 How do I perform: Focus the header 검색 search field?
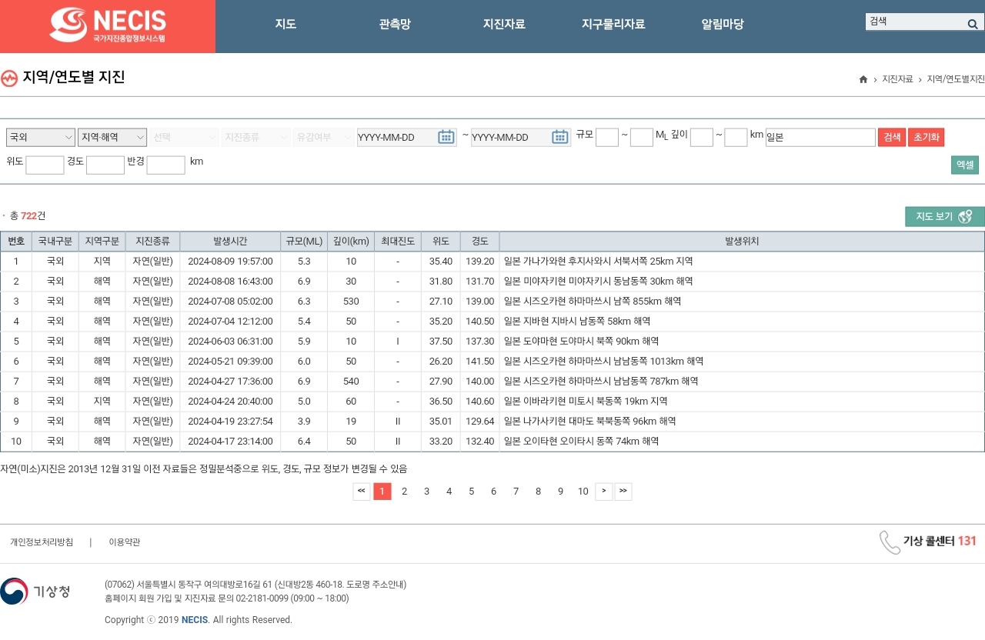(914, 22)
